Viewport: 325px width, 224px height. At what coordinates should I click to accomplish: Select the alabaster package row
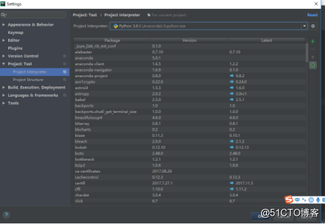(x=189, y=52)
